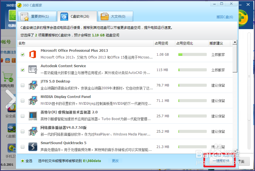255x171 pixels.
Task: Minimize the 360 C盘搬家 dialog
Action: tap(215, 4)
